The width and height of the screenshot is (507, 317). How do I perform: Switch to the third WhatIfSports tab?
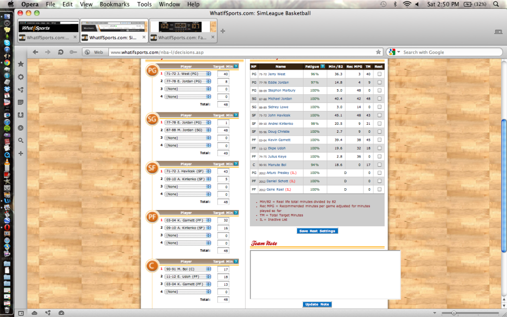coord(182,38)
